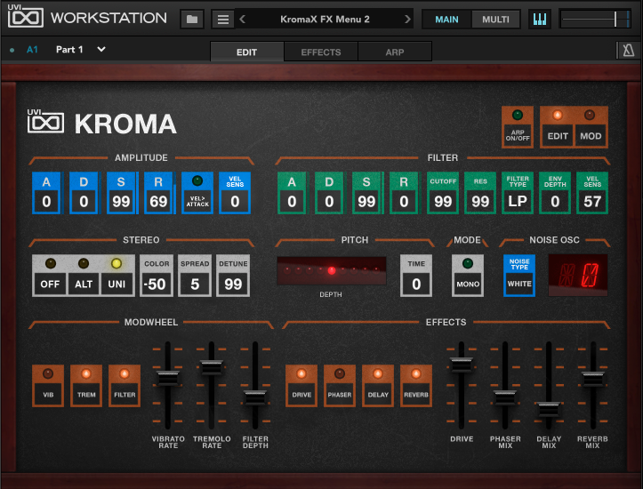Click the DRIVE amount slider handle
Viewport: 643px width, 489px height.
pyautogui.click(x=462, y=365)
